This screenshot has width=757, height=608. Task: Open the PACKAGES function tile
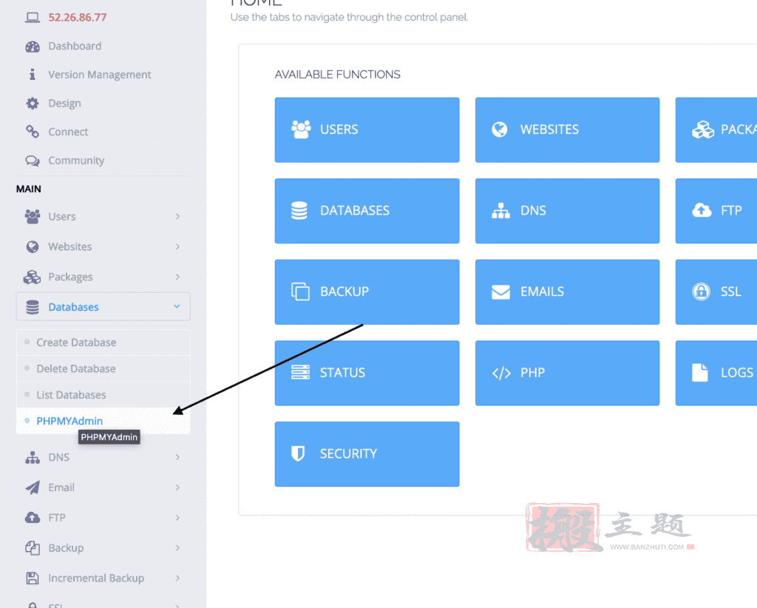pos(716,130)
